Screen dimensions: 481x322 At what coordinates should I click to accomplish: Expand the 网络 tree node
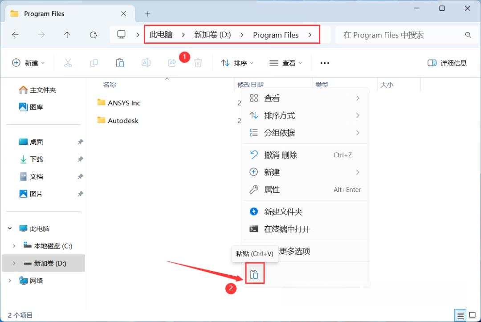pyautogui.click(x=10, y=280)
